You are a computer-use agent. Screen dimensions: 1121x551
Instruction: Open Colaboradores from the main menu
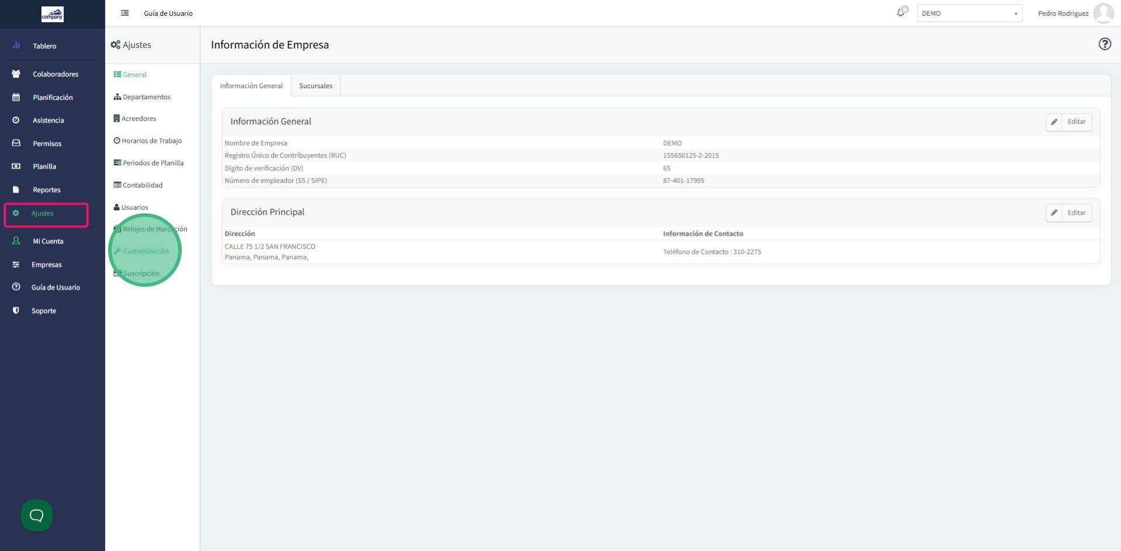coord(55,74)
